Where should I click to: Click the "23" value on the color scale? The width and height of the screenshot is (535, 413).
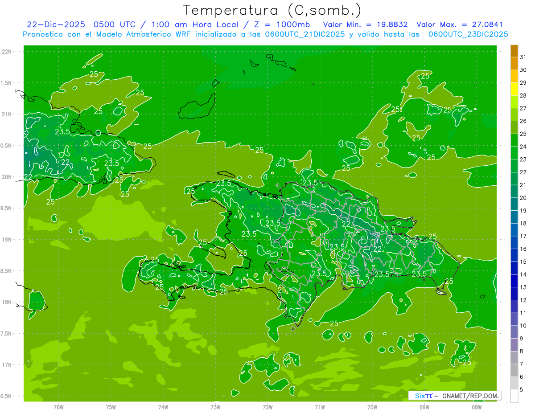pos(523,159)
